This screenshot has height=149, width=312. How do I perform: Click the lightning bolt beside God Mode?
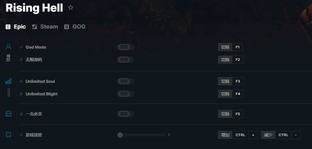(x=21, y=47)
